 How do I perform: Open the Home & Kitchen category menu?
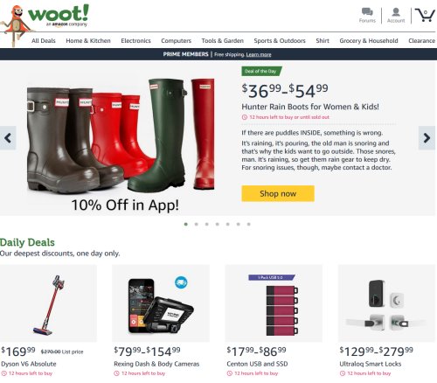point(88,41)
